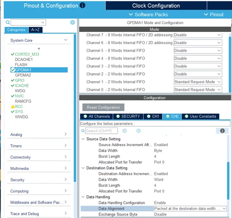Collapse the Source Data Setting group
This screenshot has height=218, width=232.
(x=83, y=139)
